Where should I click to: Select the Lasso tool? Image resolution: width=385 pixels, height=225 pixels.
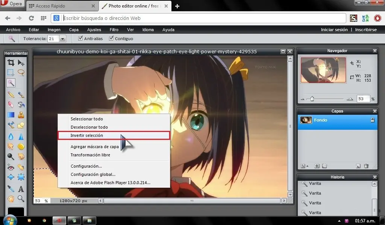click(x=21, y=72)
